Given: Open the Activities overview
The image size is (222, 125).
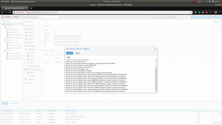Looking at the screenshot, I should pyautogui.click(x=5, y=1).
